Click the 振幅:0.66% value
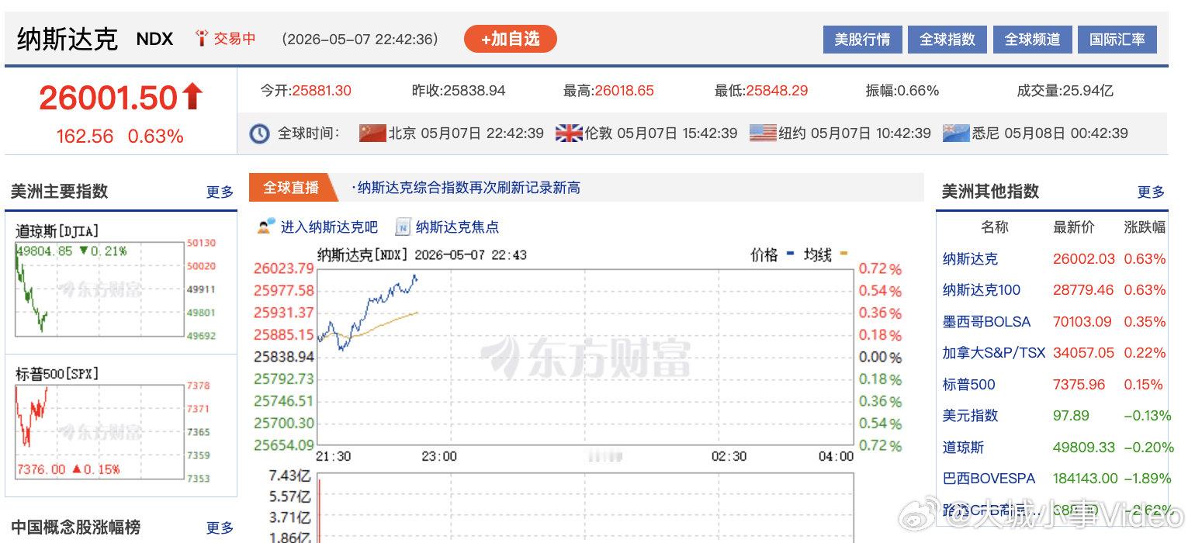The height and width of the screenshot is (543, 1195). click(902, 91)
